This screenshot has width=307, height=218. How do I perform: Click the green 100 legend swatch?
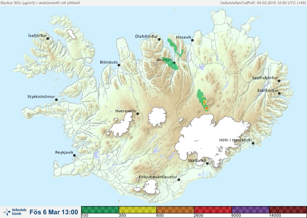click(x=100, y=210)
